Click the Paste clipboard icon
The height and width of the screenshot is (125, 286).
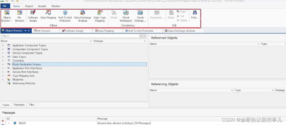coord(171,12)
